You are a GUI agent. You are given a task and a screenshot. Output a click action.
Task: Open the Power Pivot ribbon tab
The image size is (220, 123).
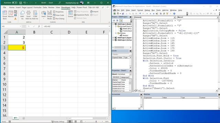pos(82,8)
